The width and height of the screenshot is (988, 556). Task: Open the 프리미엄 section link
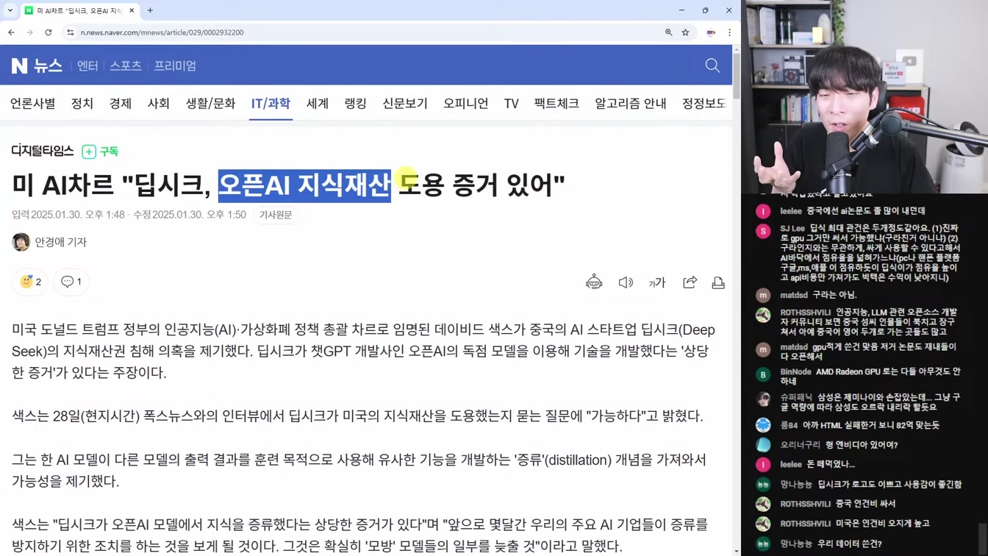175,65
